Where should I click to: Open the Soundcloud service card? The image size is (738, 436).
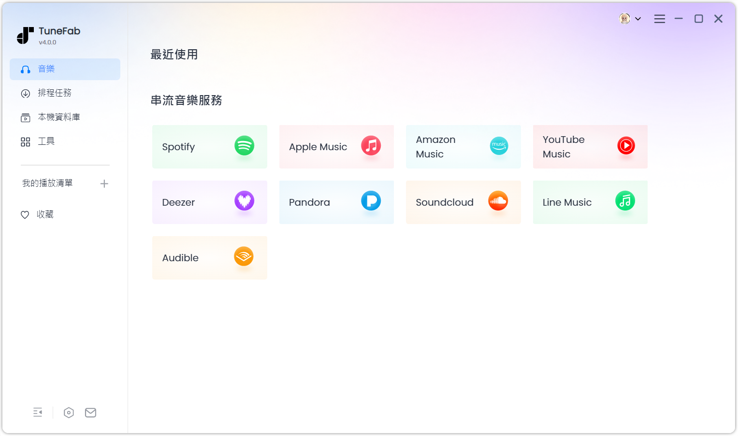click(463, 202)
